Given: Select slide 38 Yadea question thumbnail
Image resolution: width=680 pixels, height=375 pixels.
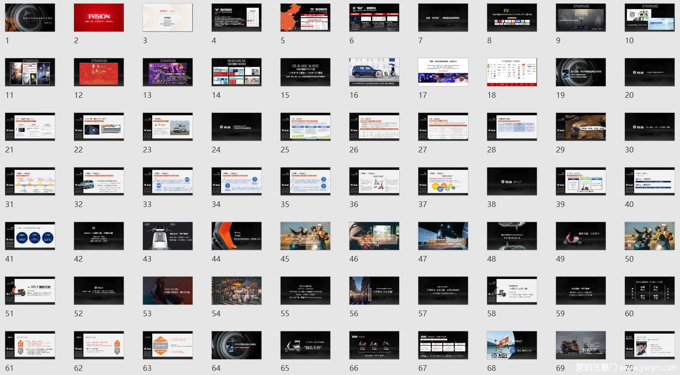Looking at the screenshot, I should click(512, 182).
